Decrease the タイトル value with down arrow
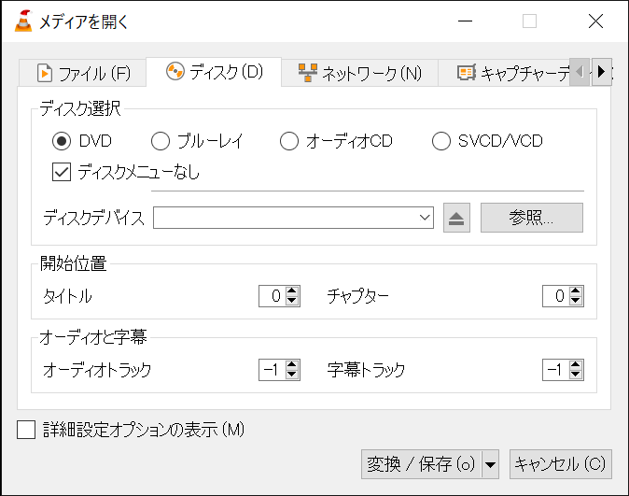This screenshot has height=496, width=629. coord(292,301)
